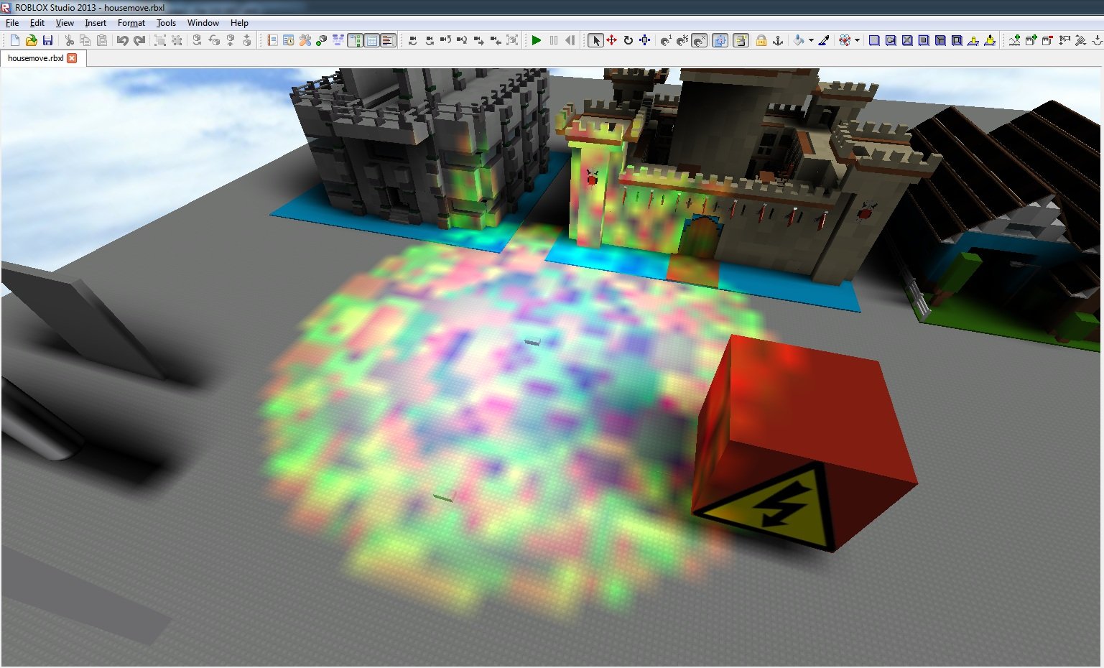Toggle the Properties panel button
This screenshot has height=668, width=1104.
371,40
